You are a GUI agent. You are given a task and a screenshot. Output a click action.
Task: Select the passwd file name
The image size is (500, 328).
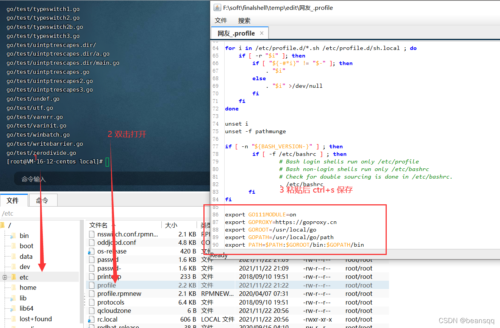pos(108,260)
